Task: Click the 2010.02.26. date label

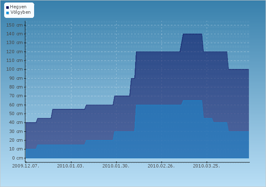Action: pyautogui.click(x=161, y=166)
